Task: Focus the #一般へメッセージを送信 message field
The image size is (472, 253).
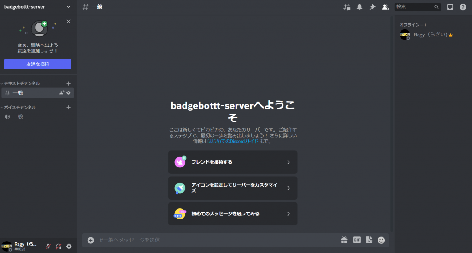Action: tap(217, 240)
